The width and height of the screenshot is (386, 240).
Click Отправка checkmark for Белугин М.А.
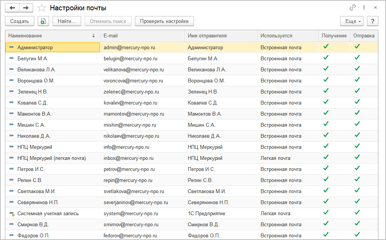click(357, 58)
